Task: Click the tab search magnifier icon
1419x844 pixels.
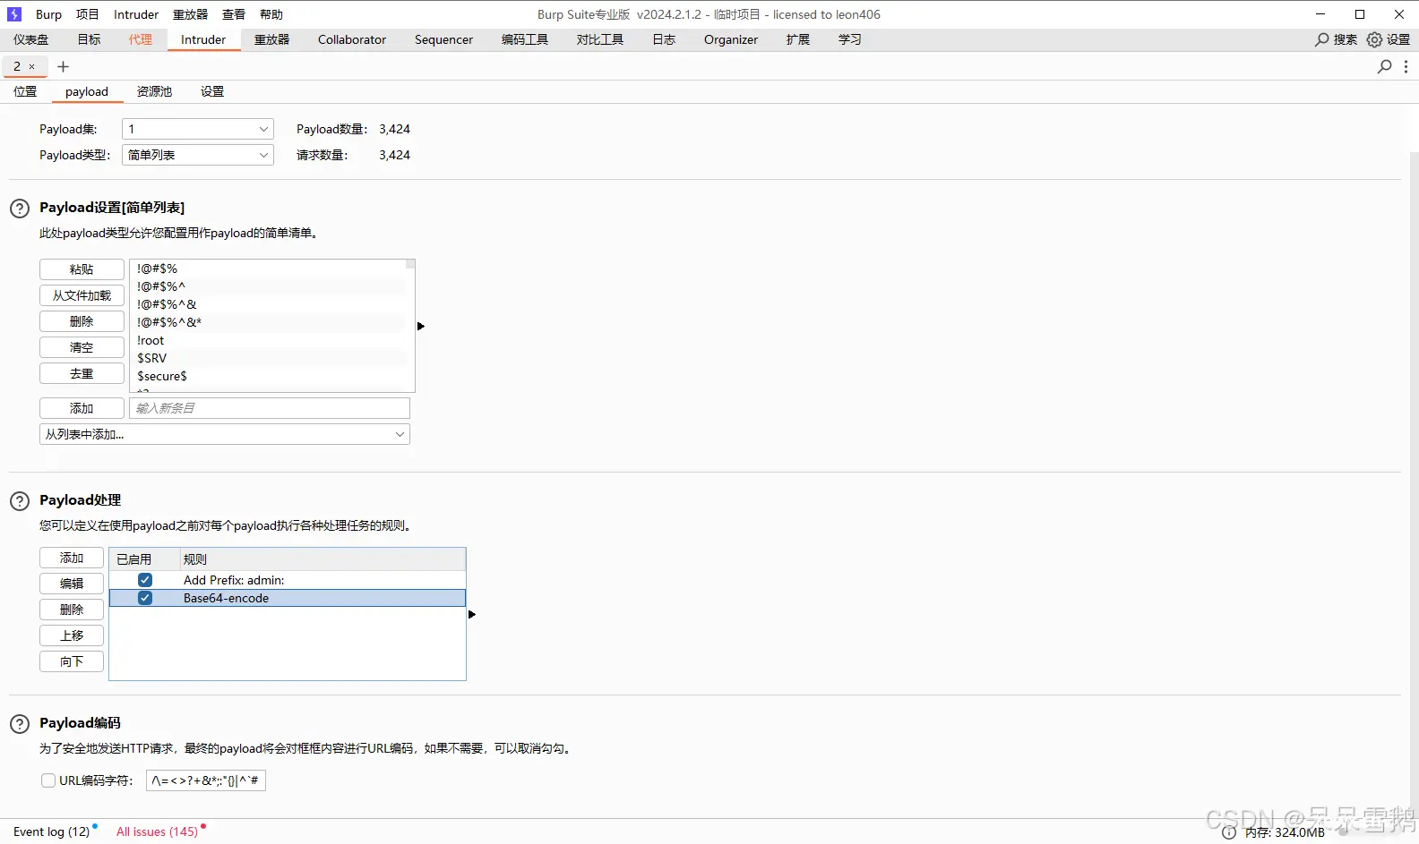Action: [1384, 66]
